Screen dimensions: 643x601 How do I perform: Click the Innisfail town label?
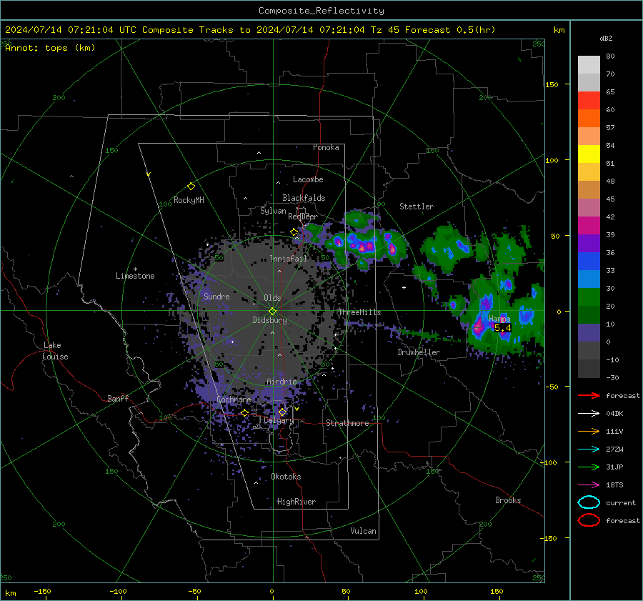(288, 259)
